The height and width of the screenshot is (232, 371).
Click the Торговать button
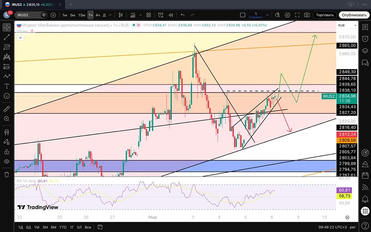click(x=325, y=15)
